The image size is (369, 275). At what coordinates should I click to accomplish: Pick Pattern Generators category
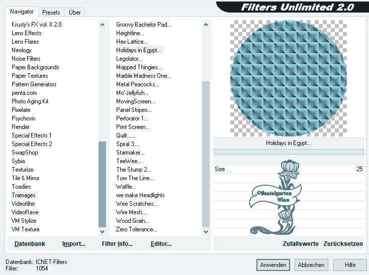[x=34, y=84]
